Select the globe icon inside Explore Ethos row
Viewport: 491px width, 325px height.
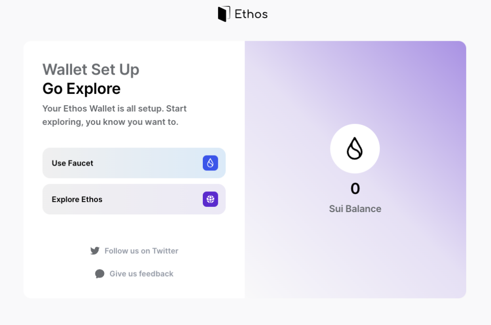tap(210, 199)
